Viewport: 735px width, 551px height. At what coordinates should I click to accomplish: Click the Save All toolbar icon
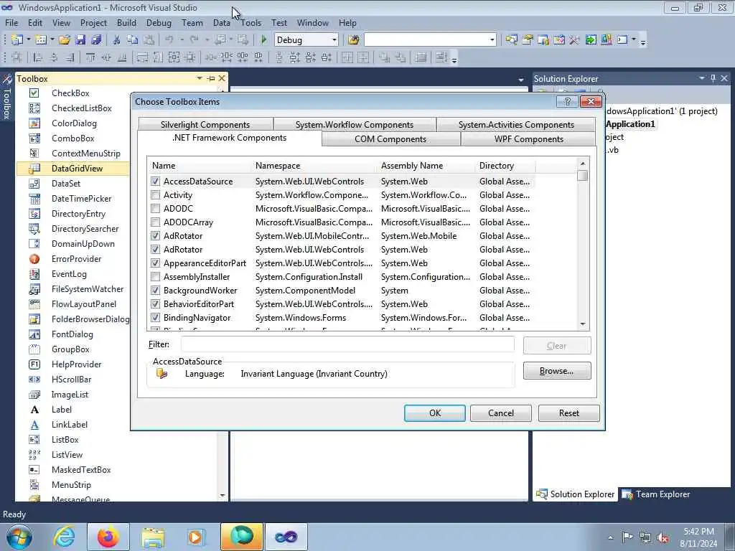click(96, 40)
